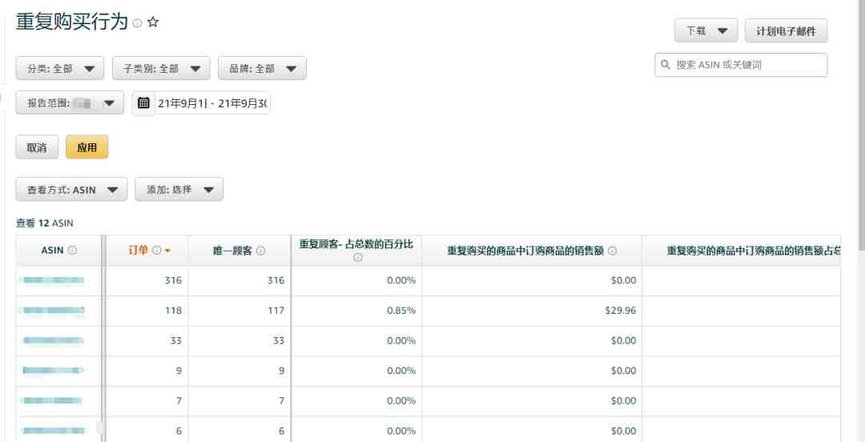Click the ASIN column header text
Viewport: 865px width, 442px height.
pos(52,251)
